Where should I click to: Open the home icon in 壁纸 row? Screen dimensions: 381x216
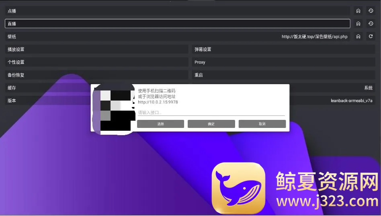(358, 37)
